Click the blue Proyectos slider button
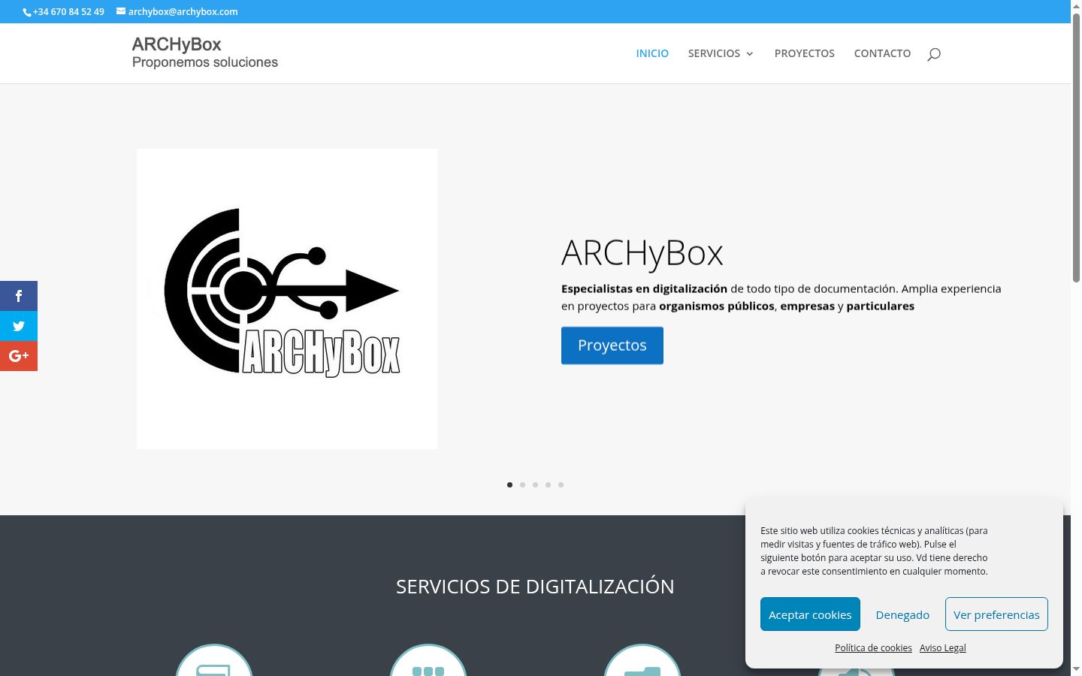The width and height of the screenshot is (1082, 676). [x=612, y=346]
